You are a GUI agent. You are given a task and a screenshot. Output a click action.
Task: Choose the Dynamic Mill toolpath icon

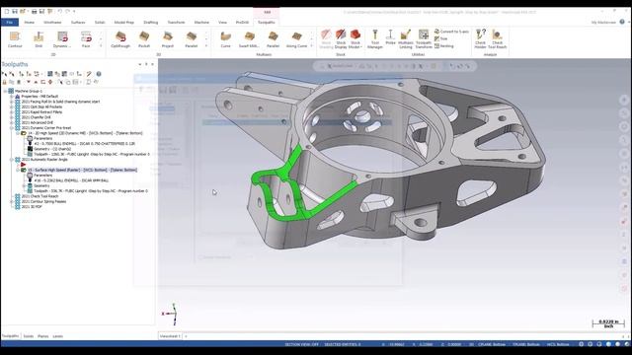tap(62, 39)
